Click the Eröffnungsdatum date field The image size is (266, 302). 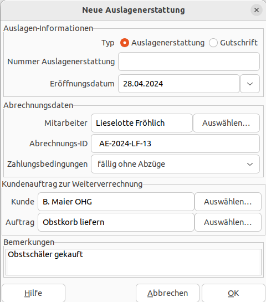tap(179, 84)
